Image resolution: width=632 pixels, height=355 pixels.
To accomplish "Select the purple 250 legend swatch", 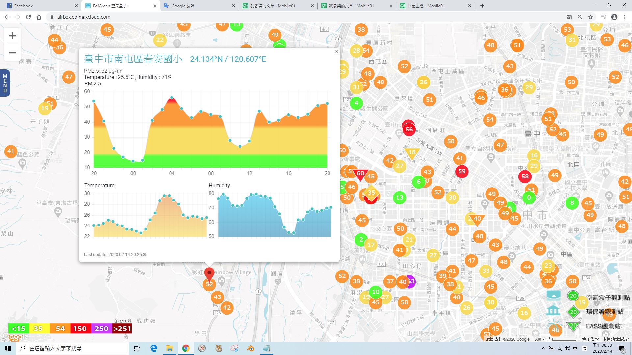I will (101, 328).
